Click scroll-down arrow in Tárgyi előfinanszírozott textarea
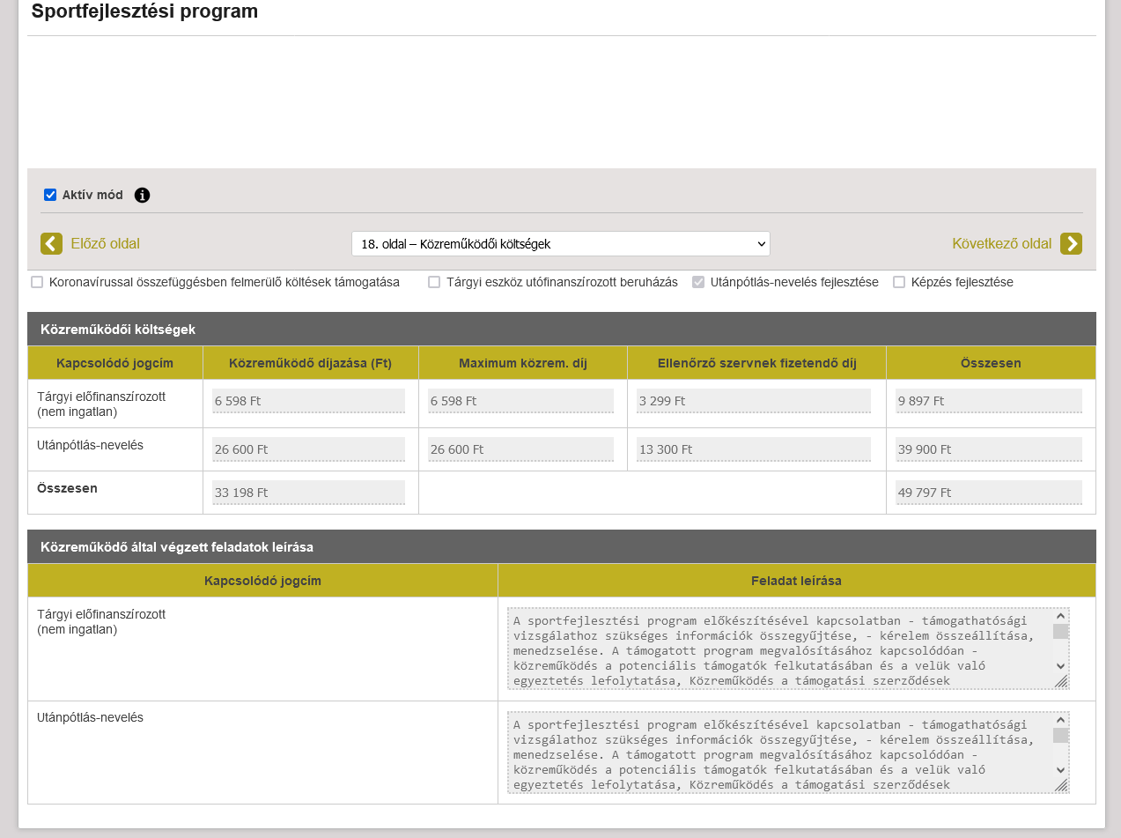This screenshot has height=838, width=1121. coord(1060,666)
